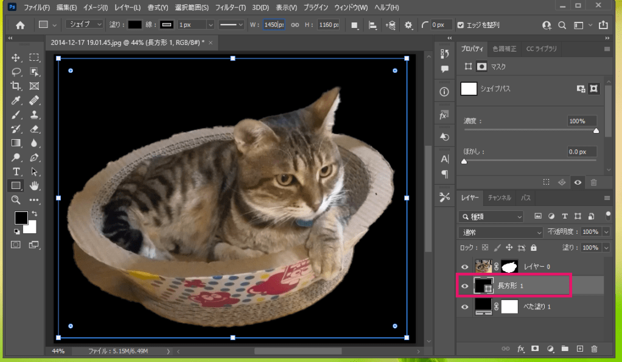Screen dimensions: 622x362
Task: Click the create new layer icon
Action: tap(580, 349)
